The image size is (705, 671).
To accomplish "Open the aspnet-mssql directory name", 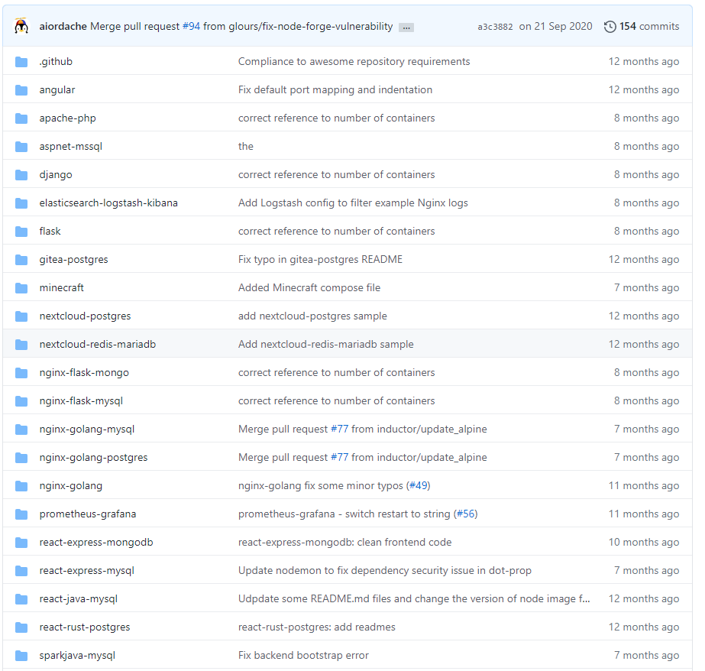I will tap(70, 147).
